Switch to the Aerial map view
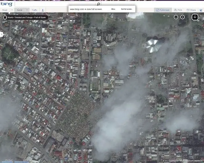This screenshot has width=204, height=163. coord(20,10)
